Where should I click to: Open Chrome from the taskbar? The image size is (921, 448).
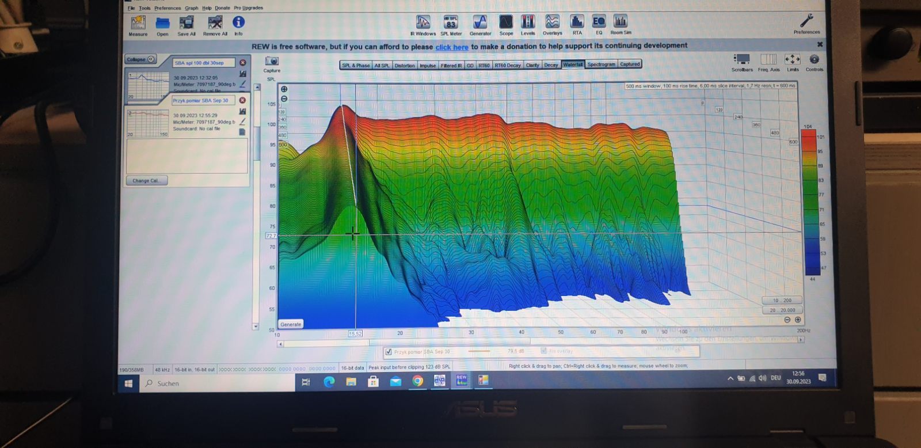click(417, 381)
